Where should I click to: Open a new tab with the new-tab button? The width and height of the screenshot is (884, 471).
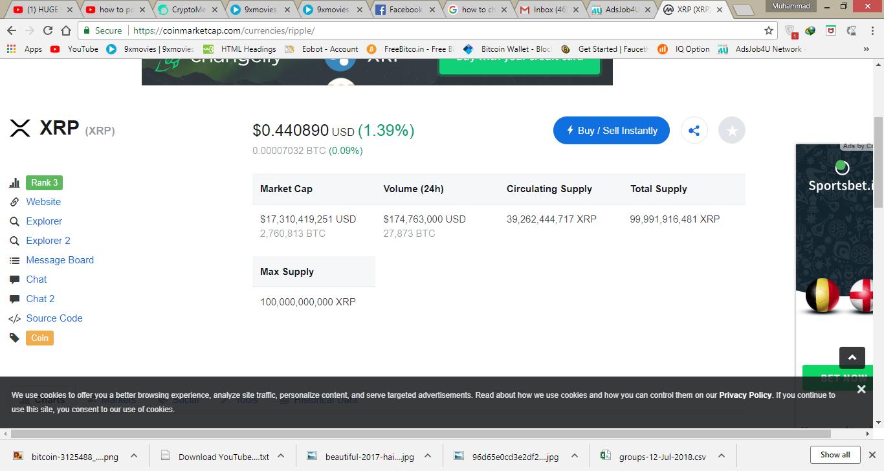click(744, 10)
